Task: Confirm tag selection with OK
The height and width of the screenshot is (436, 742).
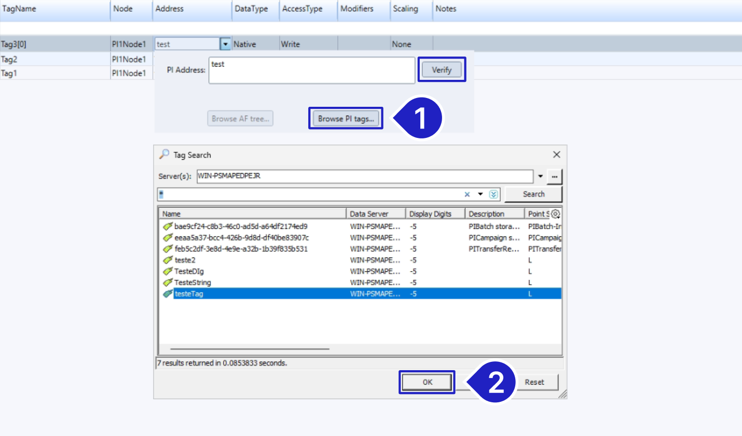Action: (427, 382)
